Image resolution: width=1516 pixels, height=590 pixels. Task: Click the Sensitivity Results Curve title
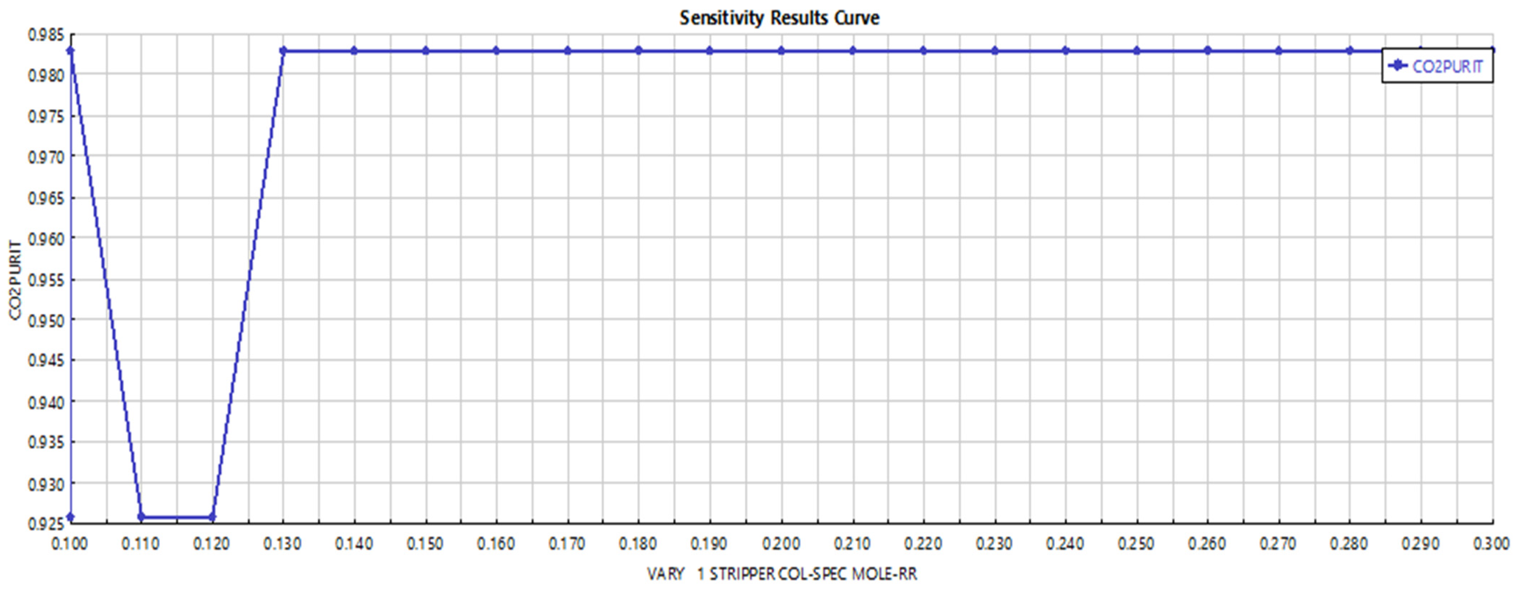tap(779, 18)
